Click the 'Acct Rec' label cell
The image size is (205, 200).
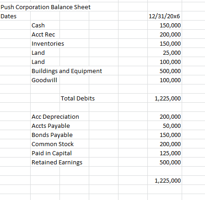coord(43,35)
